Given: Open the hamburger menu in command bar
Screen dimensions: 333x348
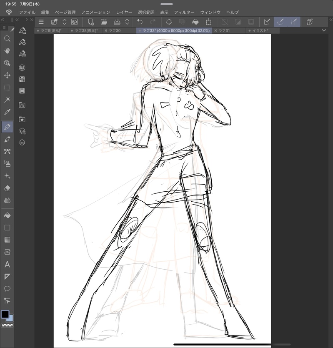Looking at the screenshot, I should tap(41, 22).
